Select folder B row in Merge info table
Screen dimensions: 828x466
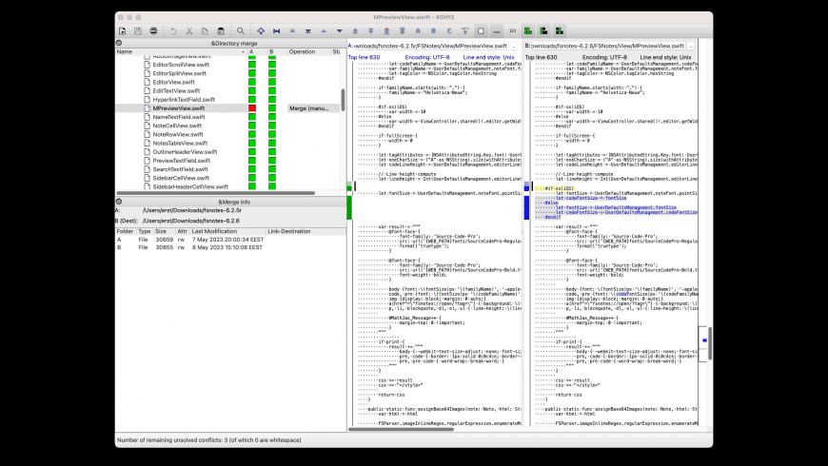230,247
